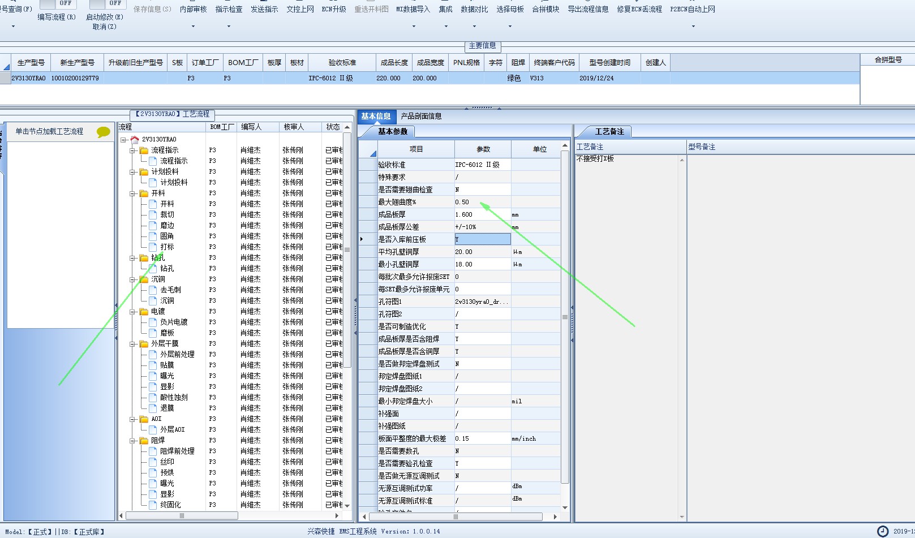Switch to the 基本信息 tab

[x=376, y=116]
